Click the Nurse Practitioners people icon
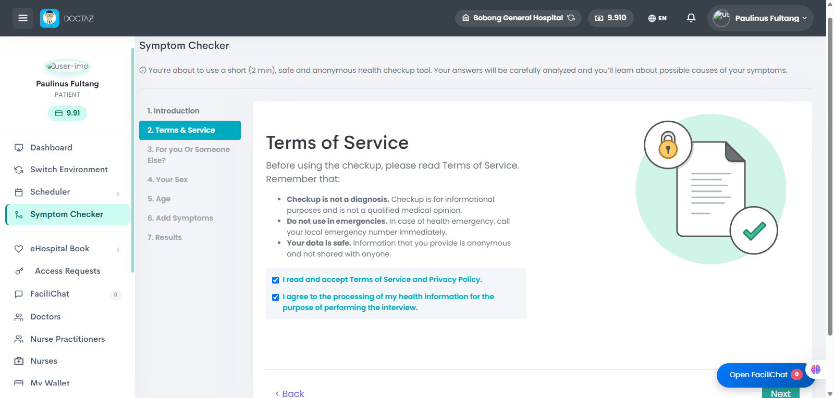This screenshot has height=398, width=834. pos(19,339)
